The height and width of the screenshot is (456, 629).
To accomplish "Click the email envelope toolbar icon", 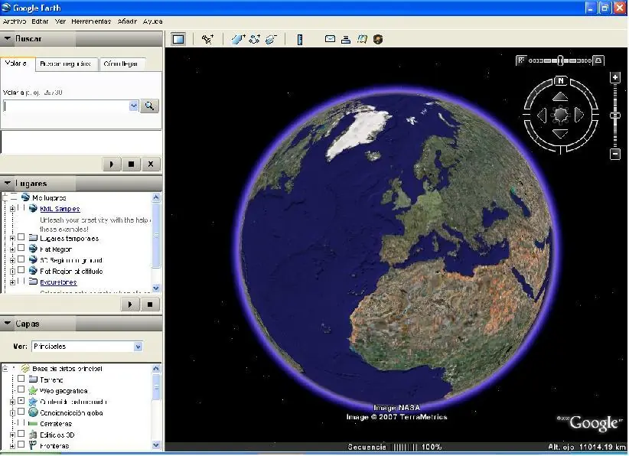I will click(331, 39).
